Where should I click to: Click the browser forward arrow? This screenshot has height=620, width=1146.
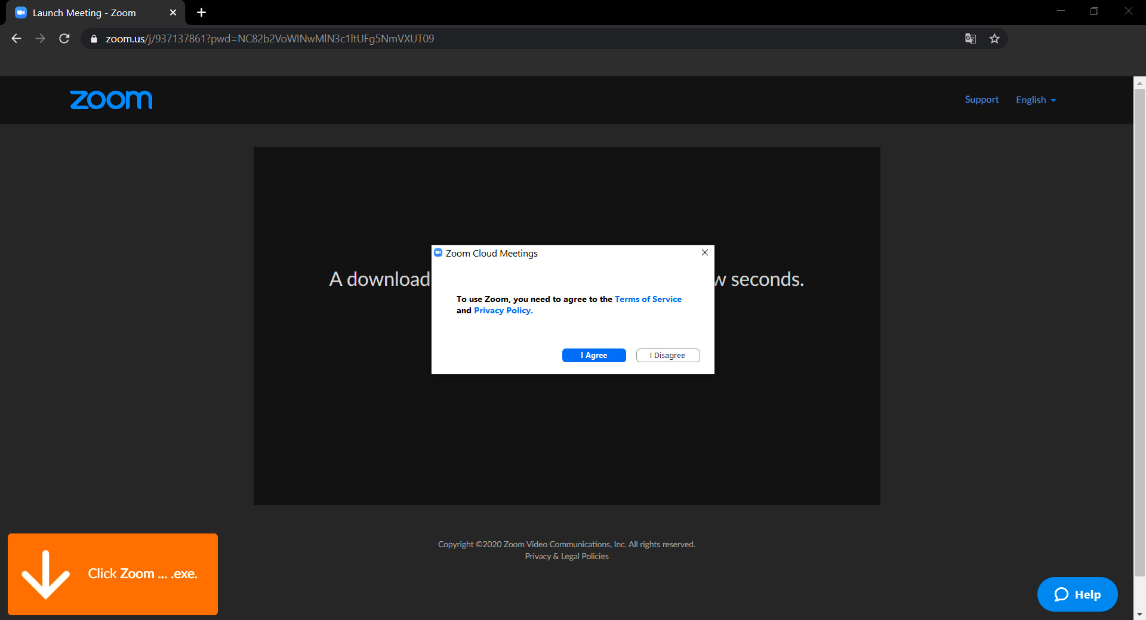click(40, 39)
